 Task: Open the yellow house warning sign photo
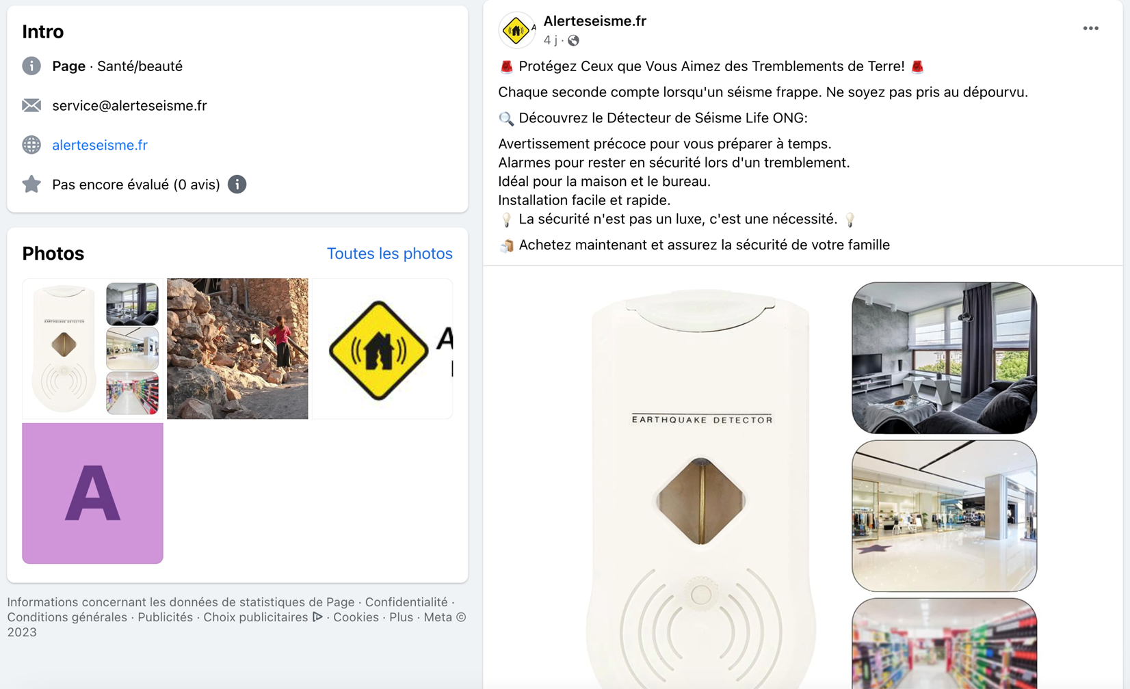click(382, 349)
